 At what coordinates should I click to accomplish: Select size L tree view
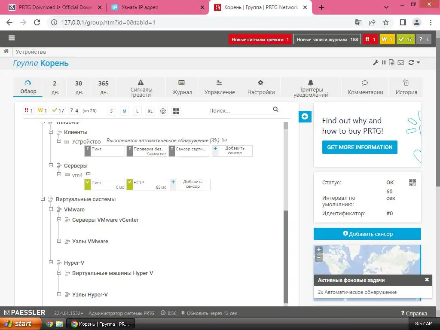pyautogui.click(x=137, y=111)
